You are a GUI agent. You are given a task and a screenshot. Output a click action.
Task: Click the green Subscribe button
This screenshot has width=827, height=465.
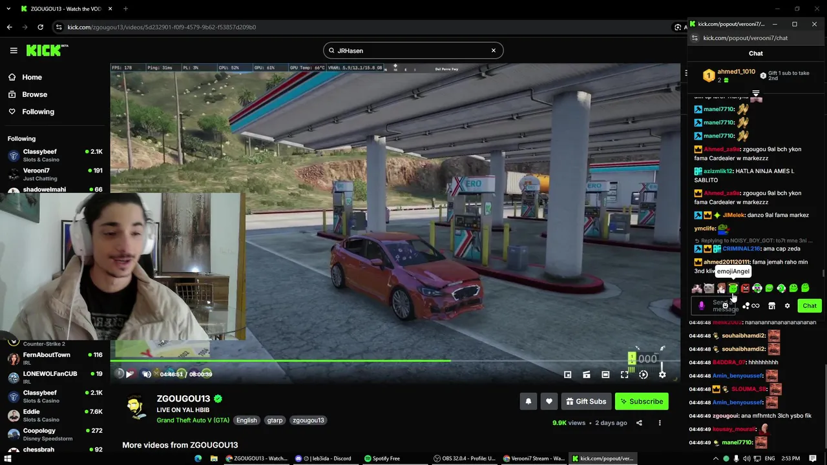click(x=642, y=401)
